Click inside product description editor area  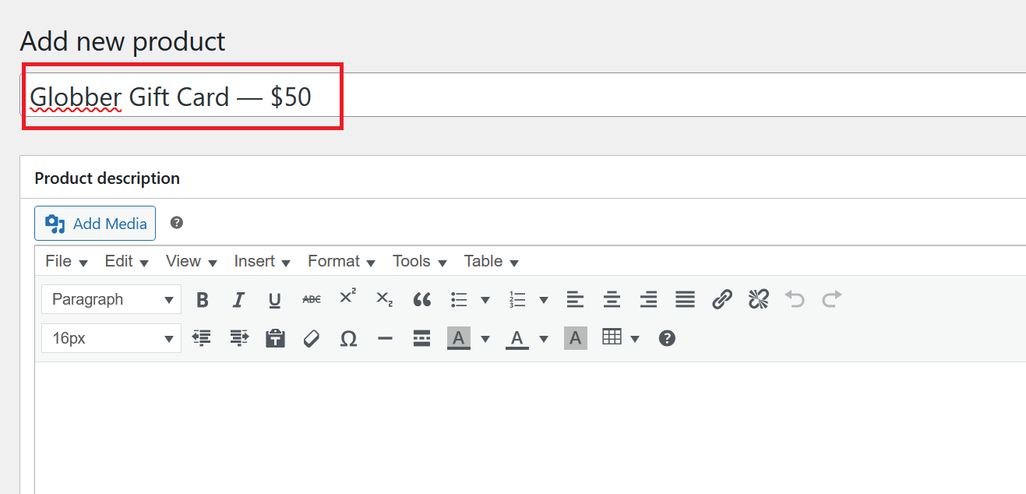(x=530, y=427)
